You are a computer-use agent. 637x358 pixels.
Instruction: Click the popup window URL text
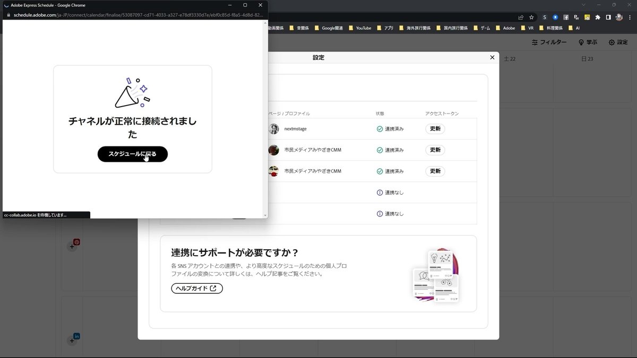point(138,15)
